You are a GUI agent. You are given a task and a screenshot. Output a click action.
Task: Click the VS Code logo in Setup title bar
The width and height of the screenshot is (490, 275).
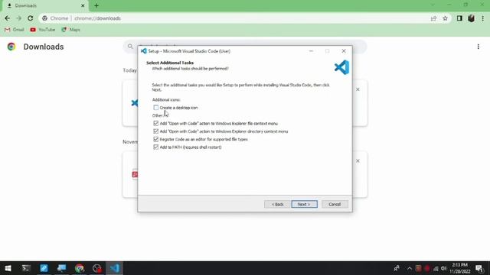click(143, 51)
